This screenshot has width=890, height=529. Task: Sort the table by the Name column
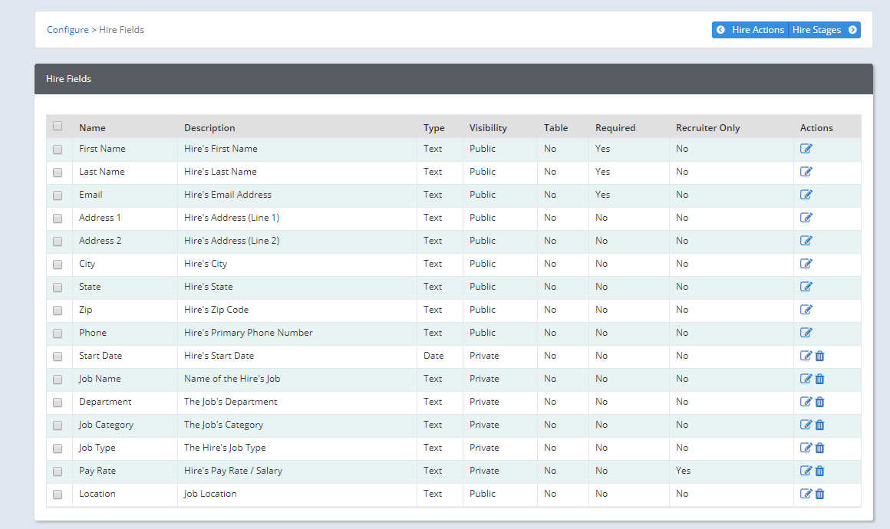(92, 127)
